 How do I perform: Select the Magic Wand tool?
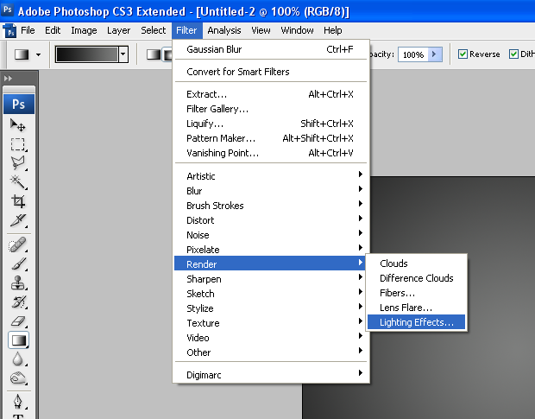point(18,182)
